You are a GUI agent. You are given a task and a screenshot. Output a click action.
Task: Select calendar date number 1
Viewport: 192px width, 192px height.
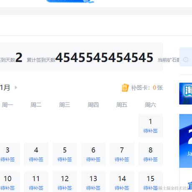coord(150,121)
